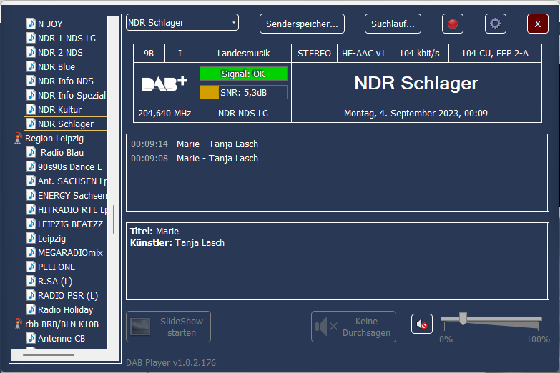
Task: Click the 00:09:08 Marie - Tanja Lasch entry
Action: (x=195, y=159)
